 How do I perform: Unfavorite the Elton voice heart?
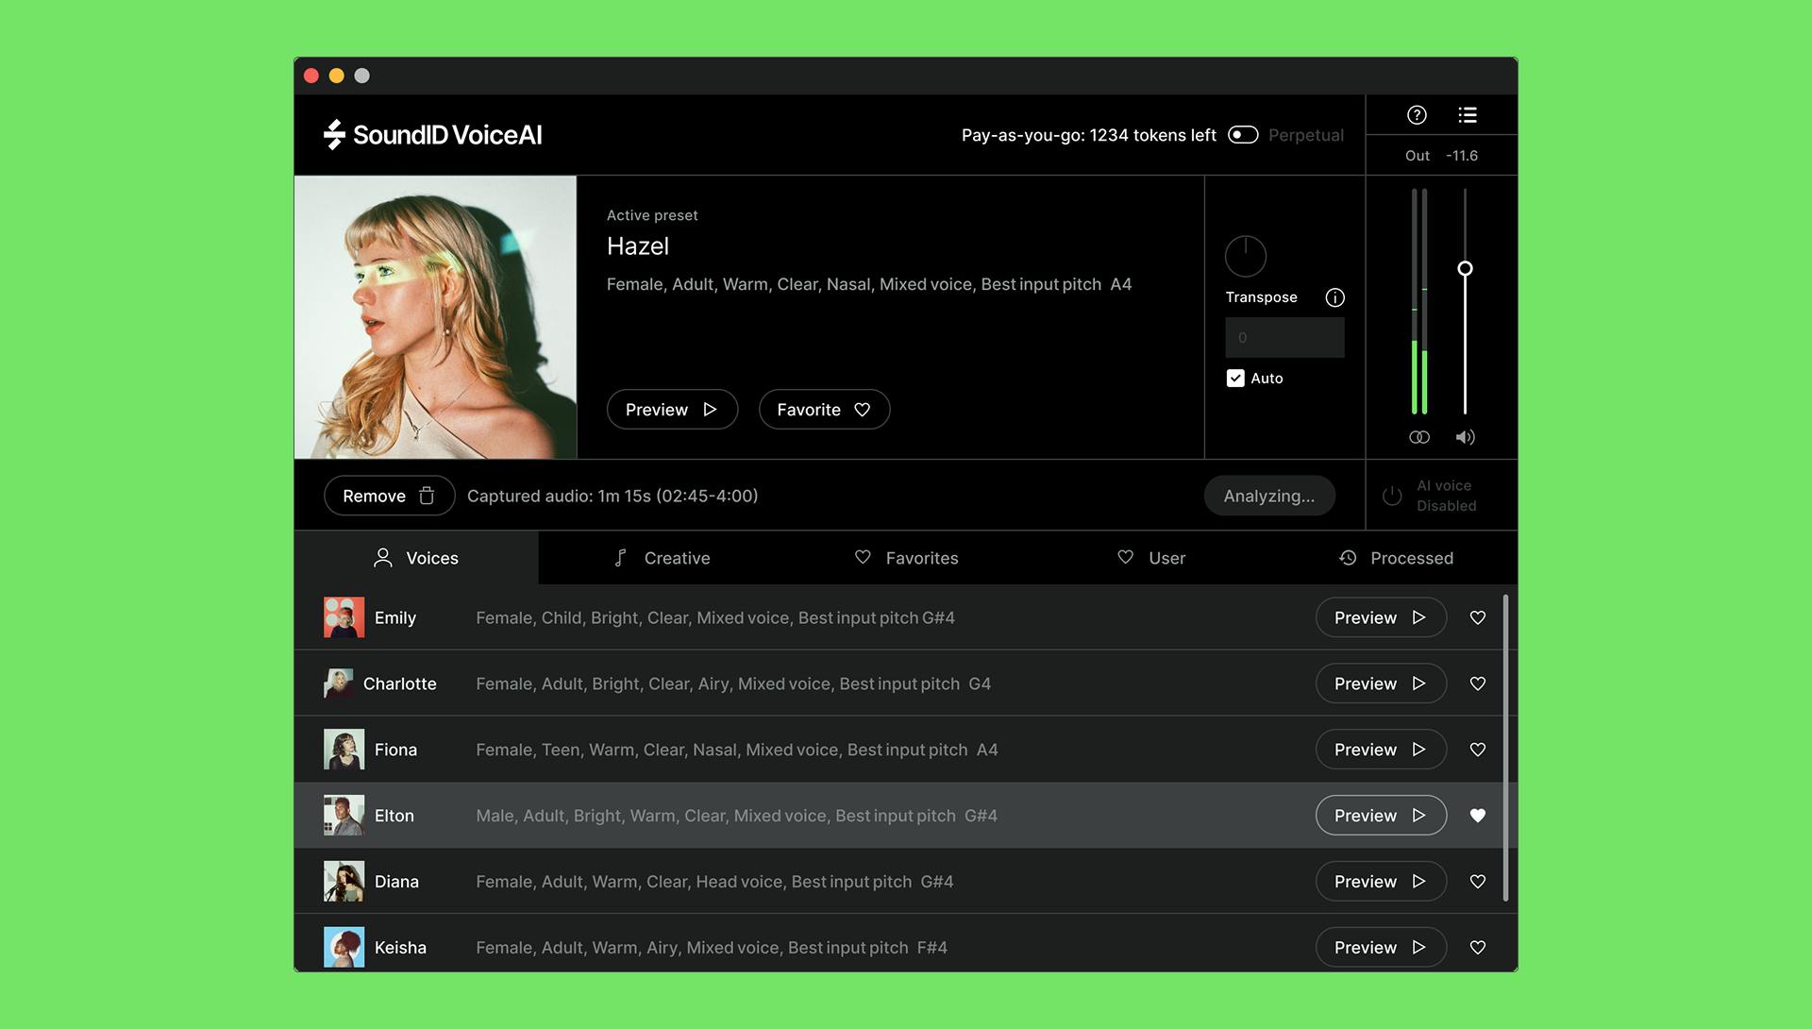click(x=1478, y=815)
